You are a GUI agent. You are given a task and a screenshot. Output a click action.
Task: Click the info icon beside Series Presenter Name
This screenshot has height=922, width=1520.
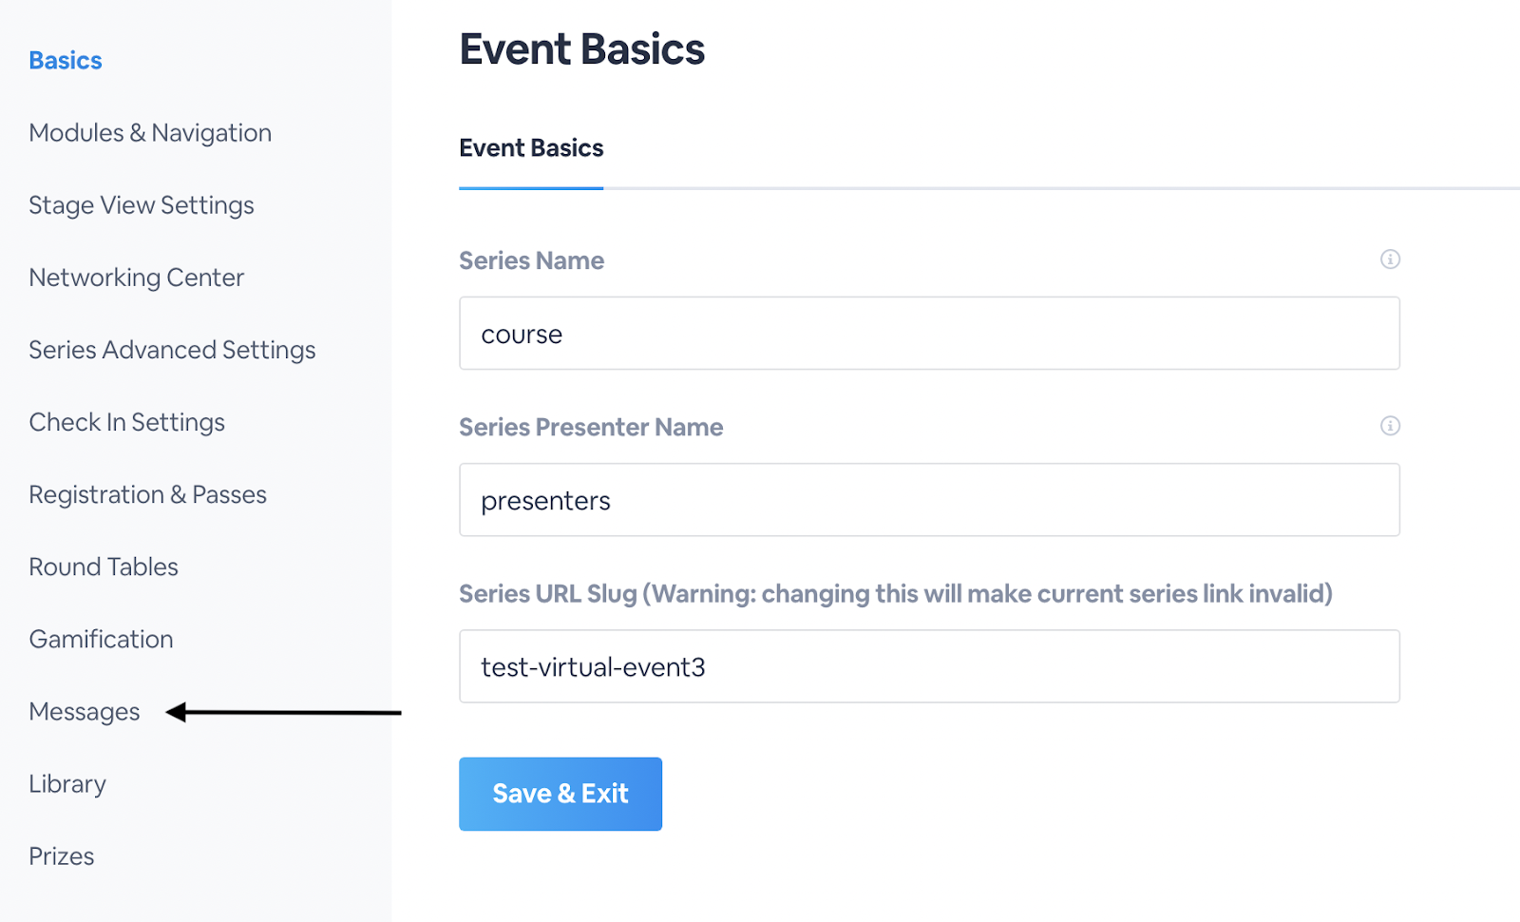[x=1390, y=426]
